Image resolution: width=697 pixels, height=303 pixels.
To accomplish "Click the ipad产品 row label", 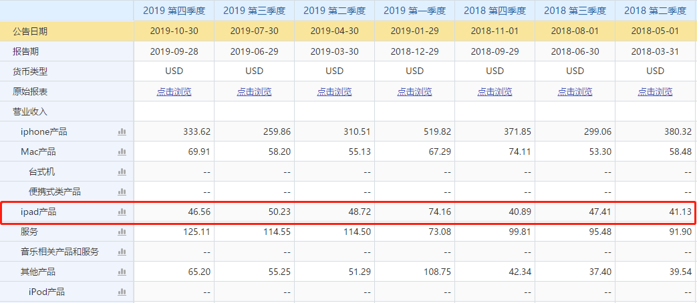I will point(39,212).
